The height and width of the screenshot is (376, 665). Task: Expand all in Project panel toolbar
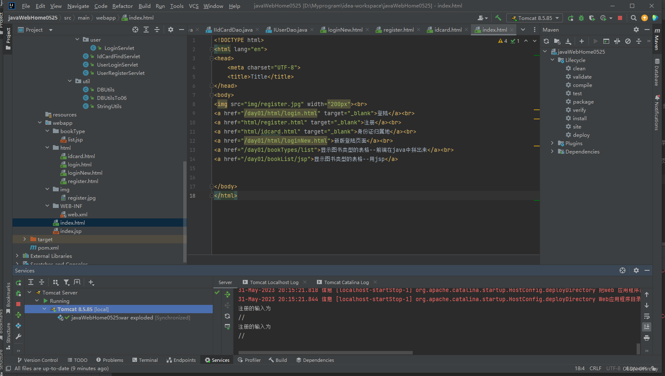pyautogui.click(x=146, y=30)
